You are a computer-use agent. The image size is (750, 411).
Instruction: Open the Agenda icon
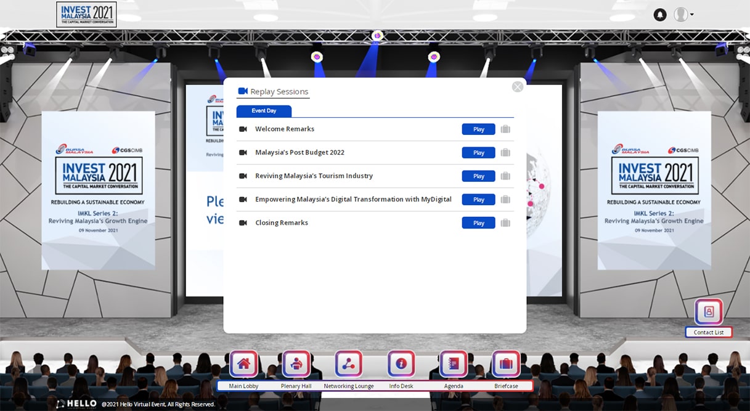pos(454,364)
